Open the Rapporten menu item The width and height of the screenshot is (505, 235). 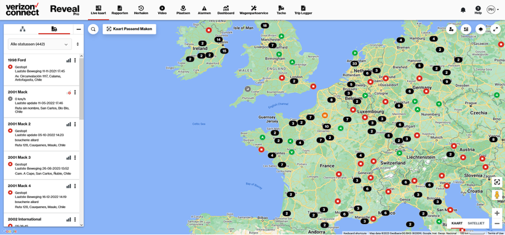(x=120, y=10)
